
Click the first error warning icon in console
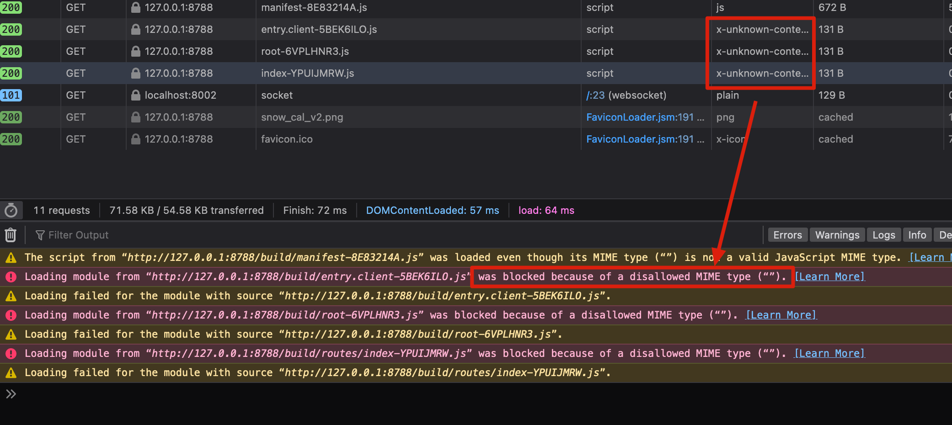pyautogui.click(x=11, y=276)
